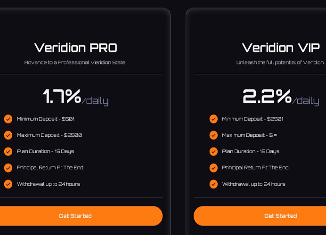Click the Advance to a Professional Veridion State subtitle
Image resolution: width=326 pixels, height=235 pixels.
75,63
